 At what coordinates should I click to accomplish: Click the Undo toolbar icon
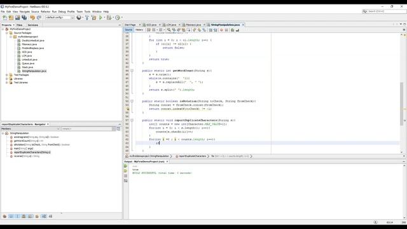pyautogui.click(x=32, y=17)
